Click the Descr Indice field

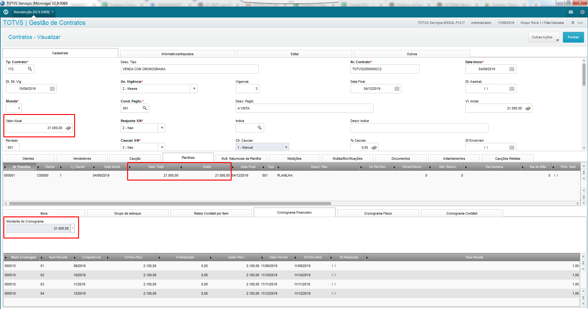[x=419, y=128]
